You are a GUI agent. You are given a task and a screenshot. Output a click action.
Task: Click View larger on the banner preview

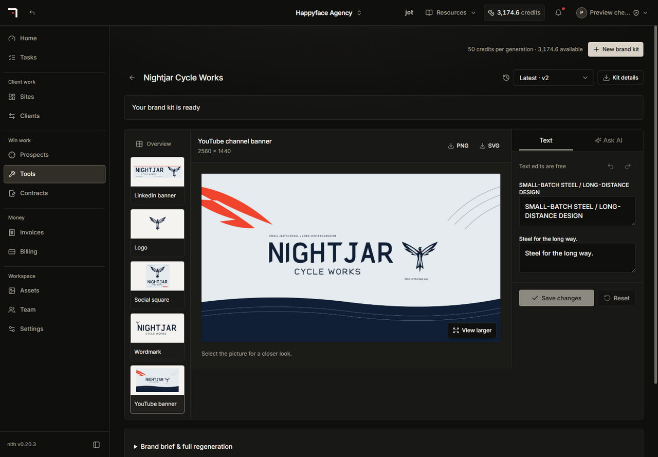click(x=472, y=331)
